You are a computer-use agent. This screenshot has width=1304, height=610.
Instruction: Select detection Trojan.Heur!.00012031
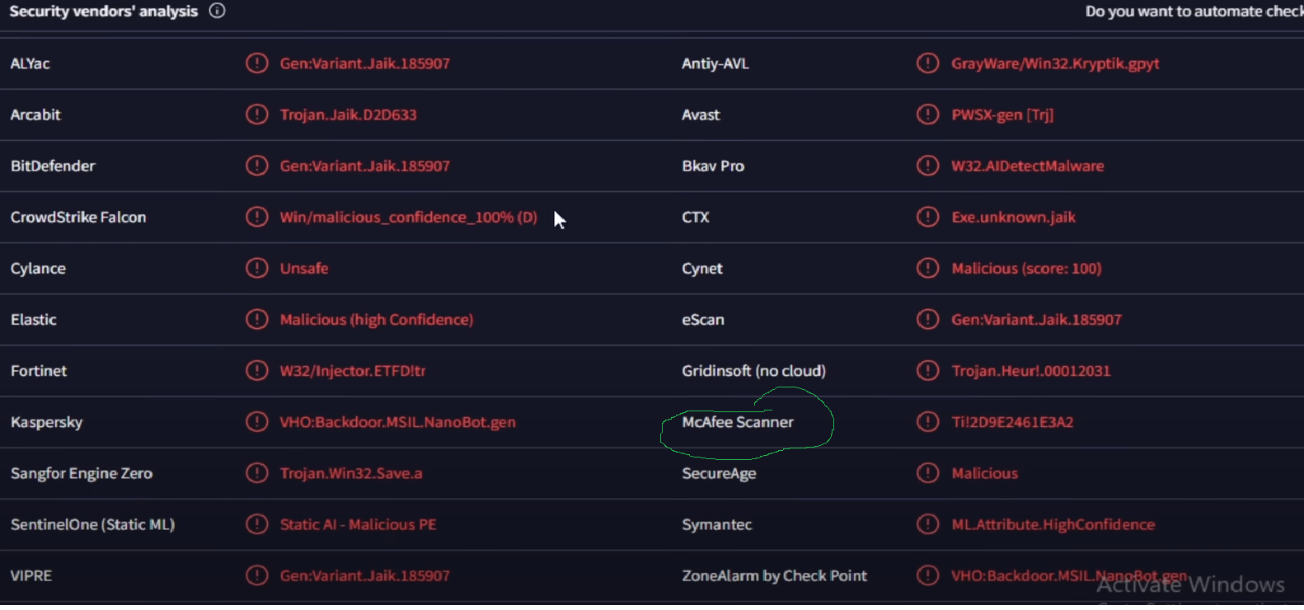pos(1031,370)
